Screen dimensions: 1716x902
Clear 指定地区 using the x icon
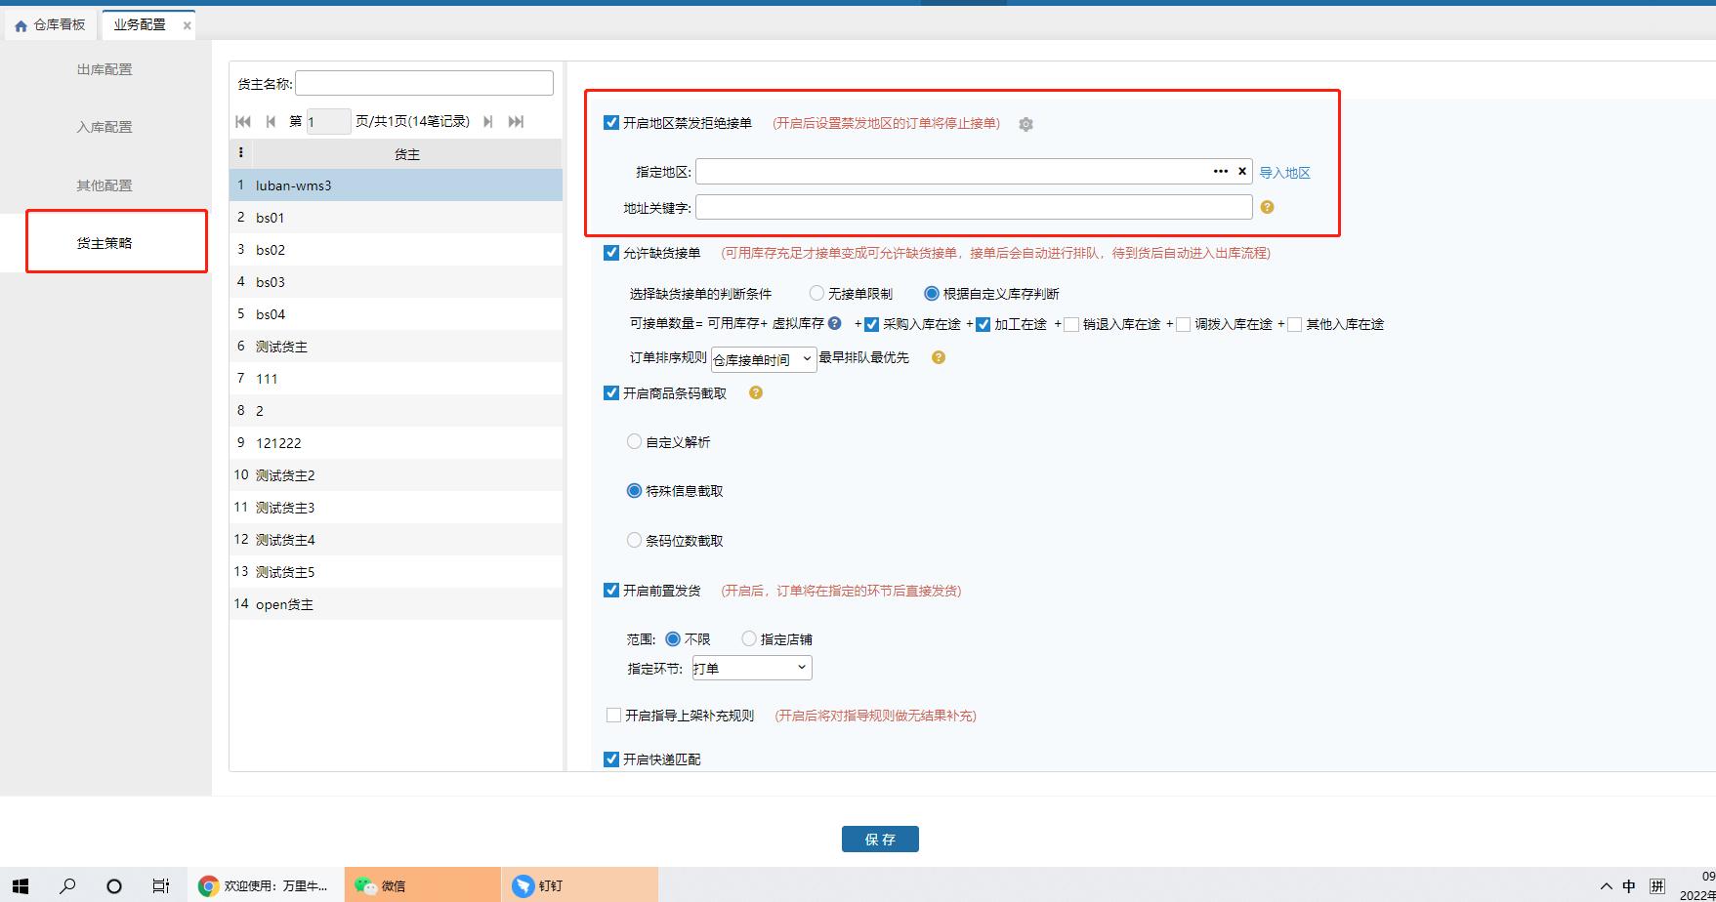point(1241,171)
